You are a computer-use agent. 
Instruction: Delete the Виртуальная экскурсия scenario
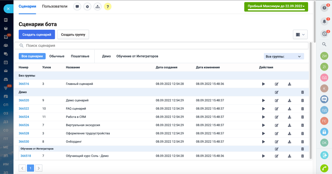(302, 125)
